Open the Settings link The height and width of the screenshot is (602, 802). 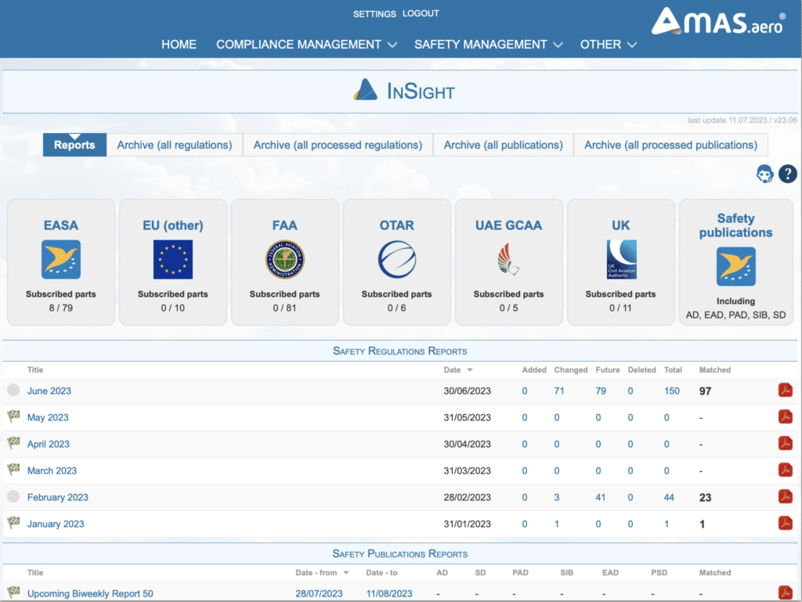click(x=374, y=14)
